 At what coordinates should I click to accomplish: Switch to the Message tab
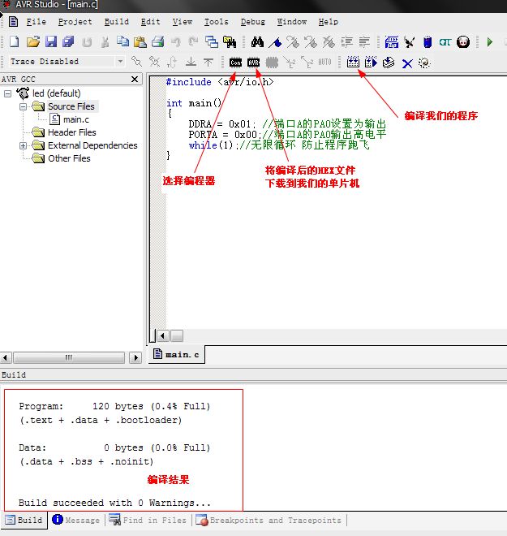coord(76,520)
